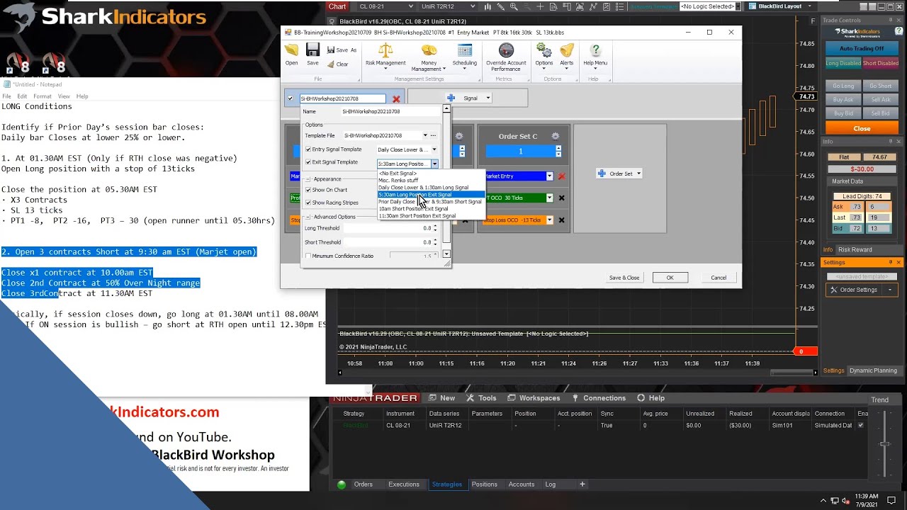Collapse the Appearance section
The height and width of the screenshot is (510, 907).
(x=308, y=179)
